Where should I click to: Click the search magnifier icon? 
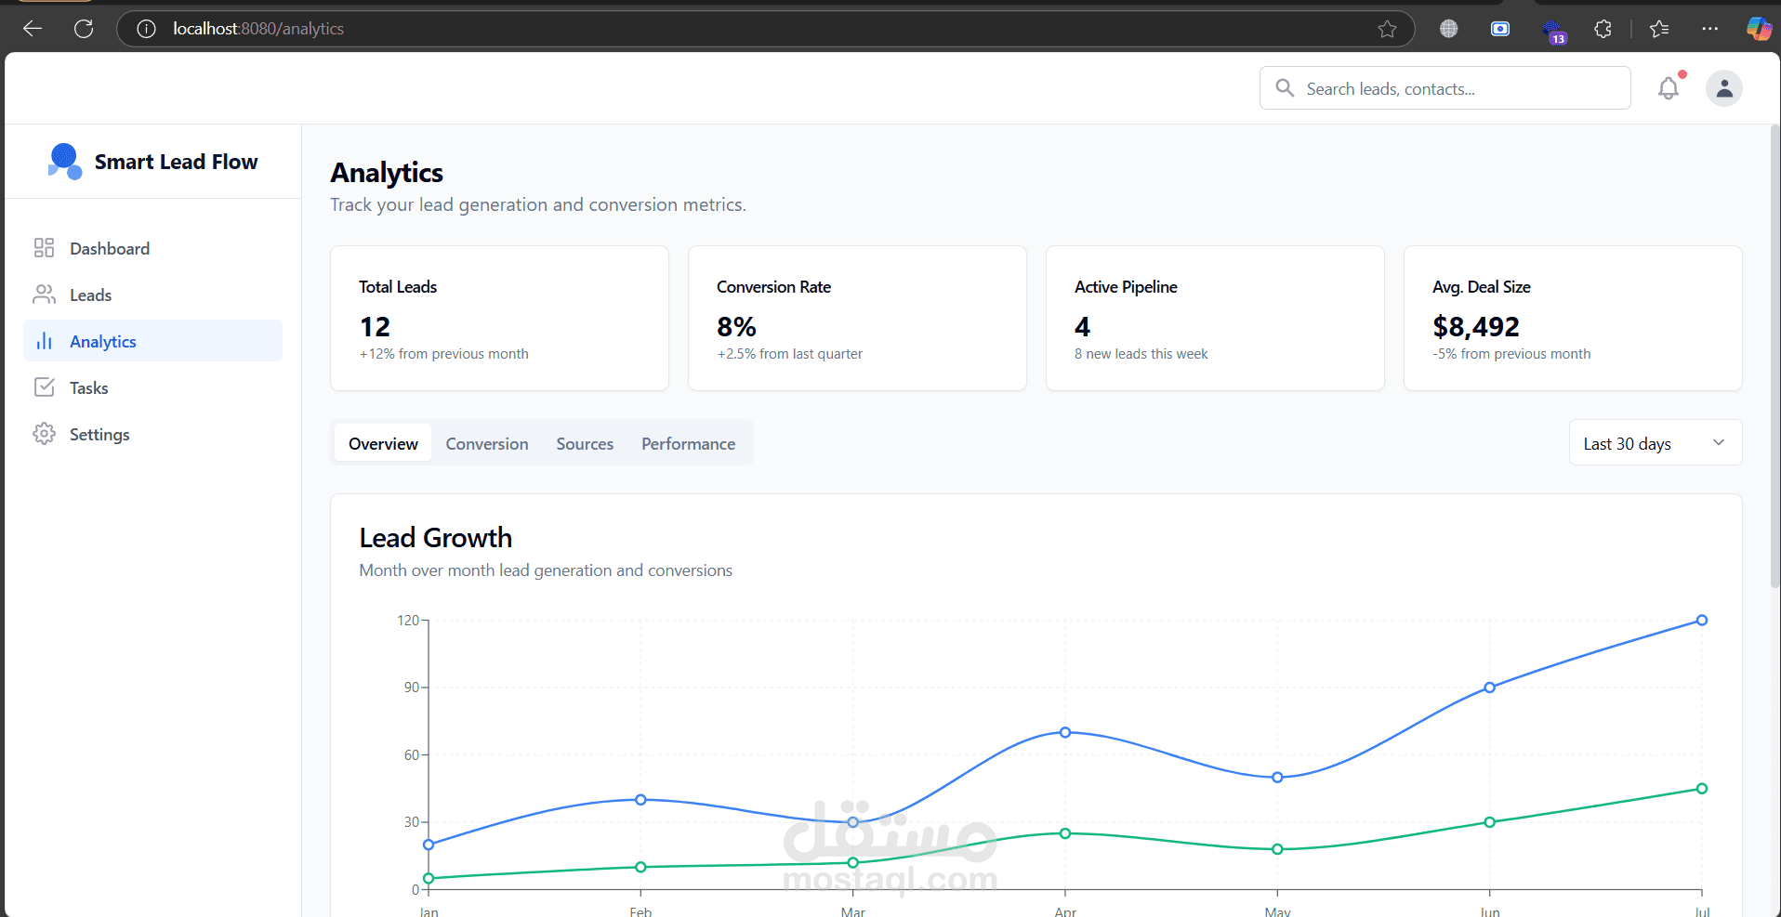pyautogui.click(x=1285, y=88)
